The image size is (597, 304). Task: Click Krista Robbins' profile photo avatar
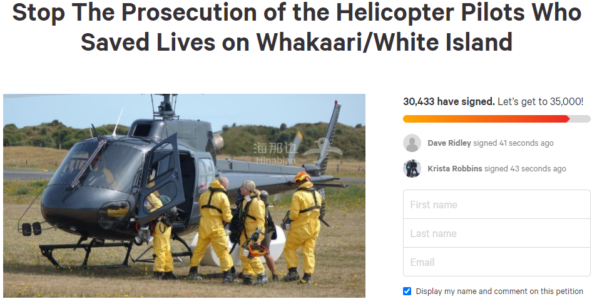(x=412, y=168)
